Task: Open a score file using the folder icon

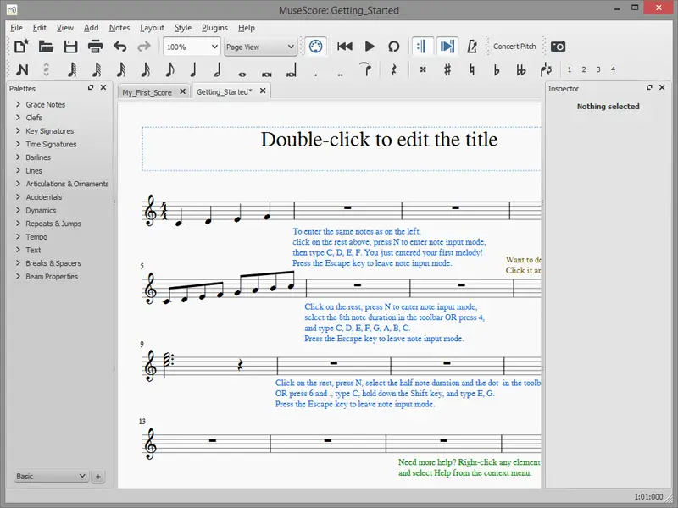Action: (46, 47)
